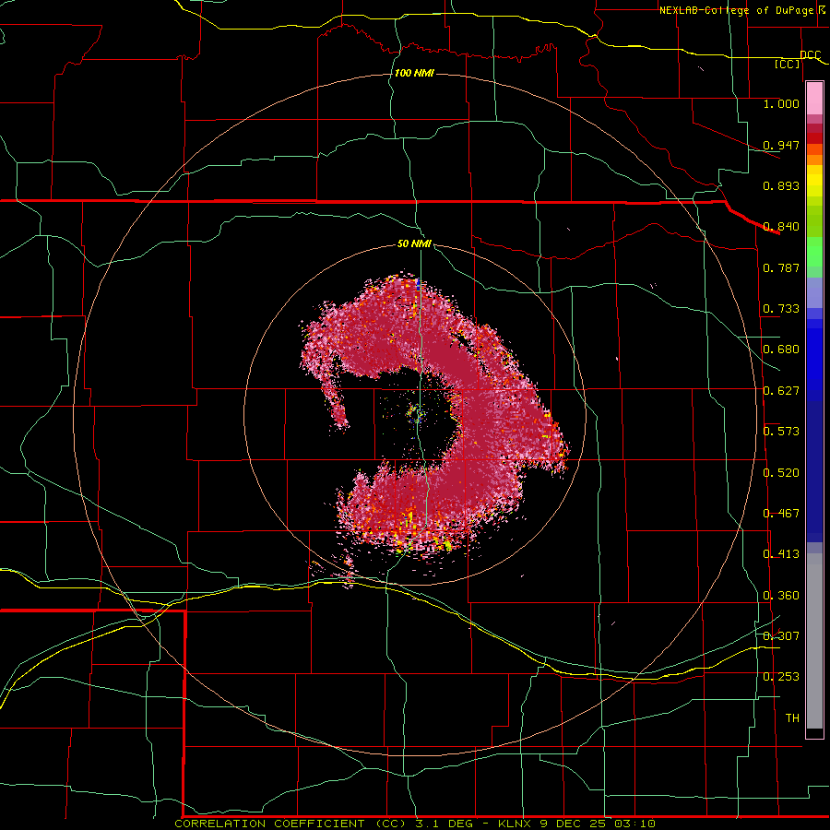Click the 0.733 legend value
830x830 pixels.
coord(781,309)
